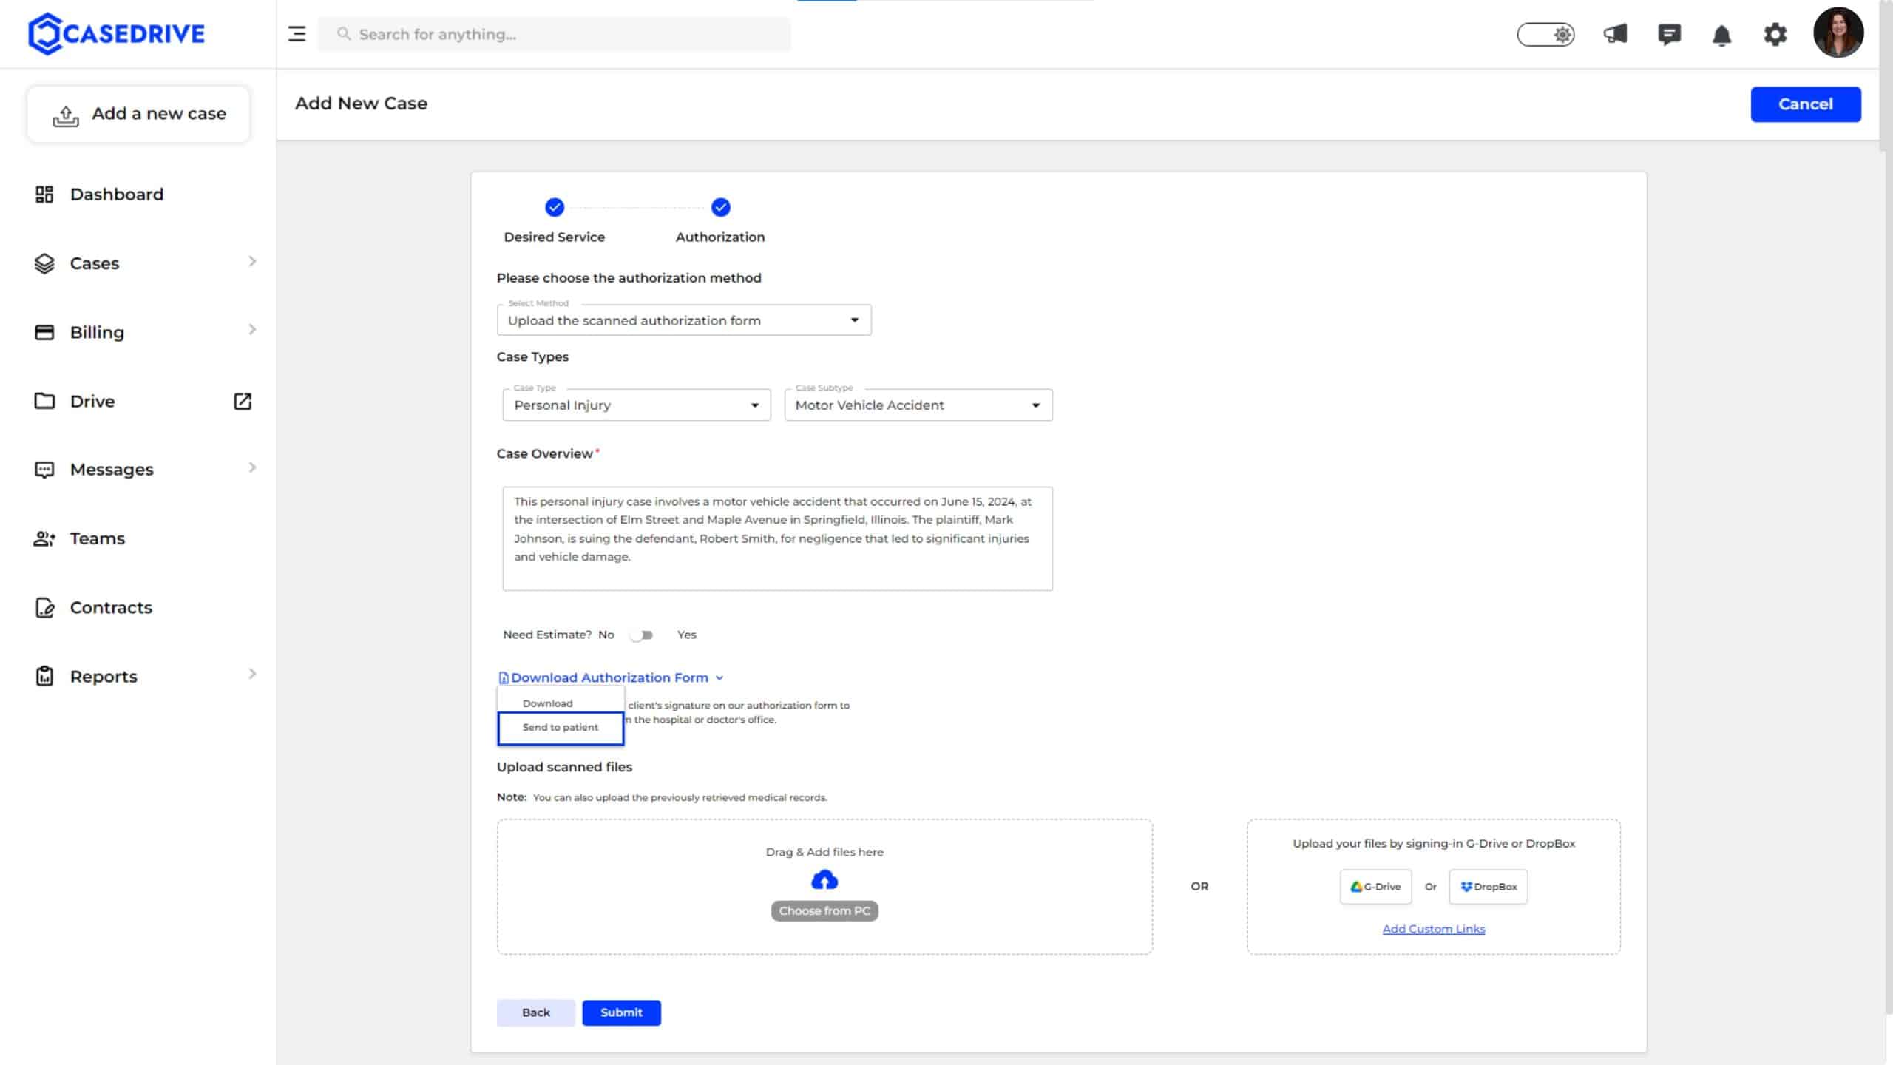The image size is (1893, 1065).
Task: Open settings gear icon
Action: pos(1775,34)
